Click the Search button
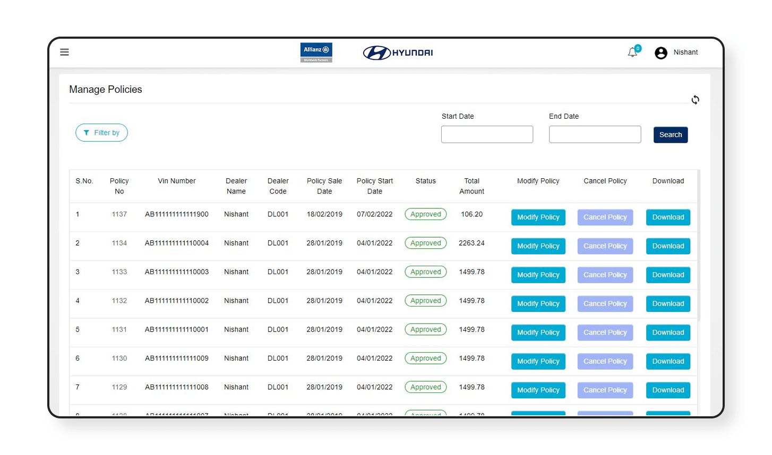The height and width of the screenshot is (455, 772). click(671, 135)
